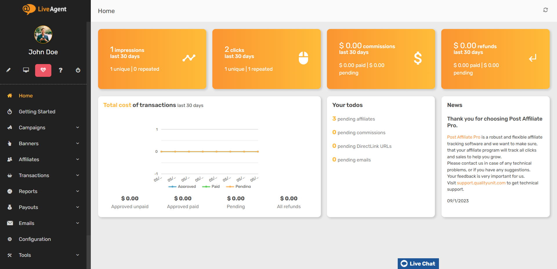This screenshot has height=269, width=557.
Task: Open 3 pending affiliates todo
Action: 354,119
